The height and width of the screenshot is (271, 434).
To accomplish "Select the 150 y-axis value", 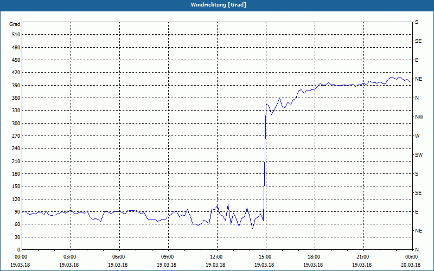I will pos(16,186).
